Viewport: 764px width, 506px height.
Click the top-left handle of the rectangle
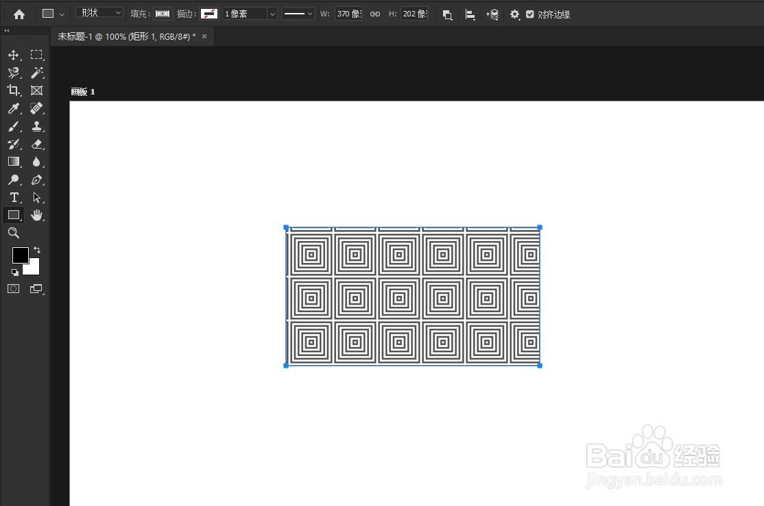point(286,228)
